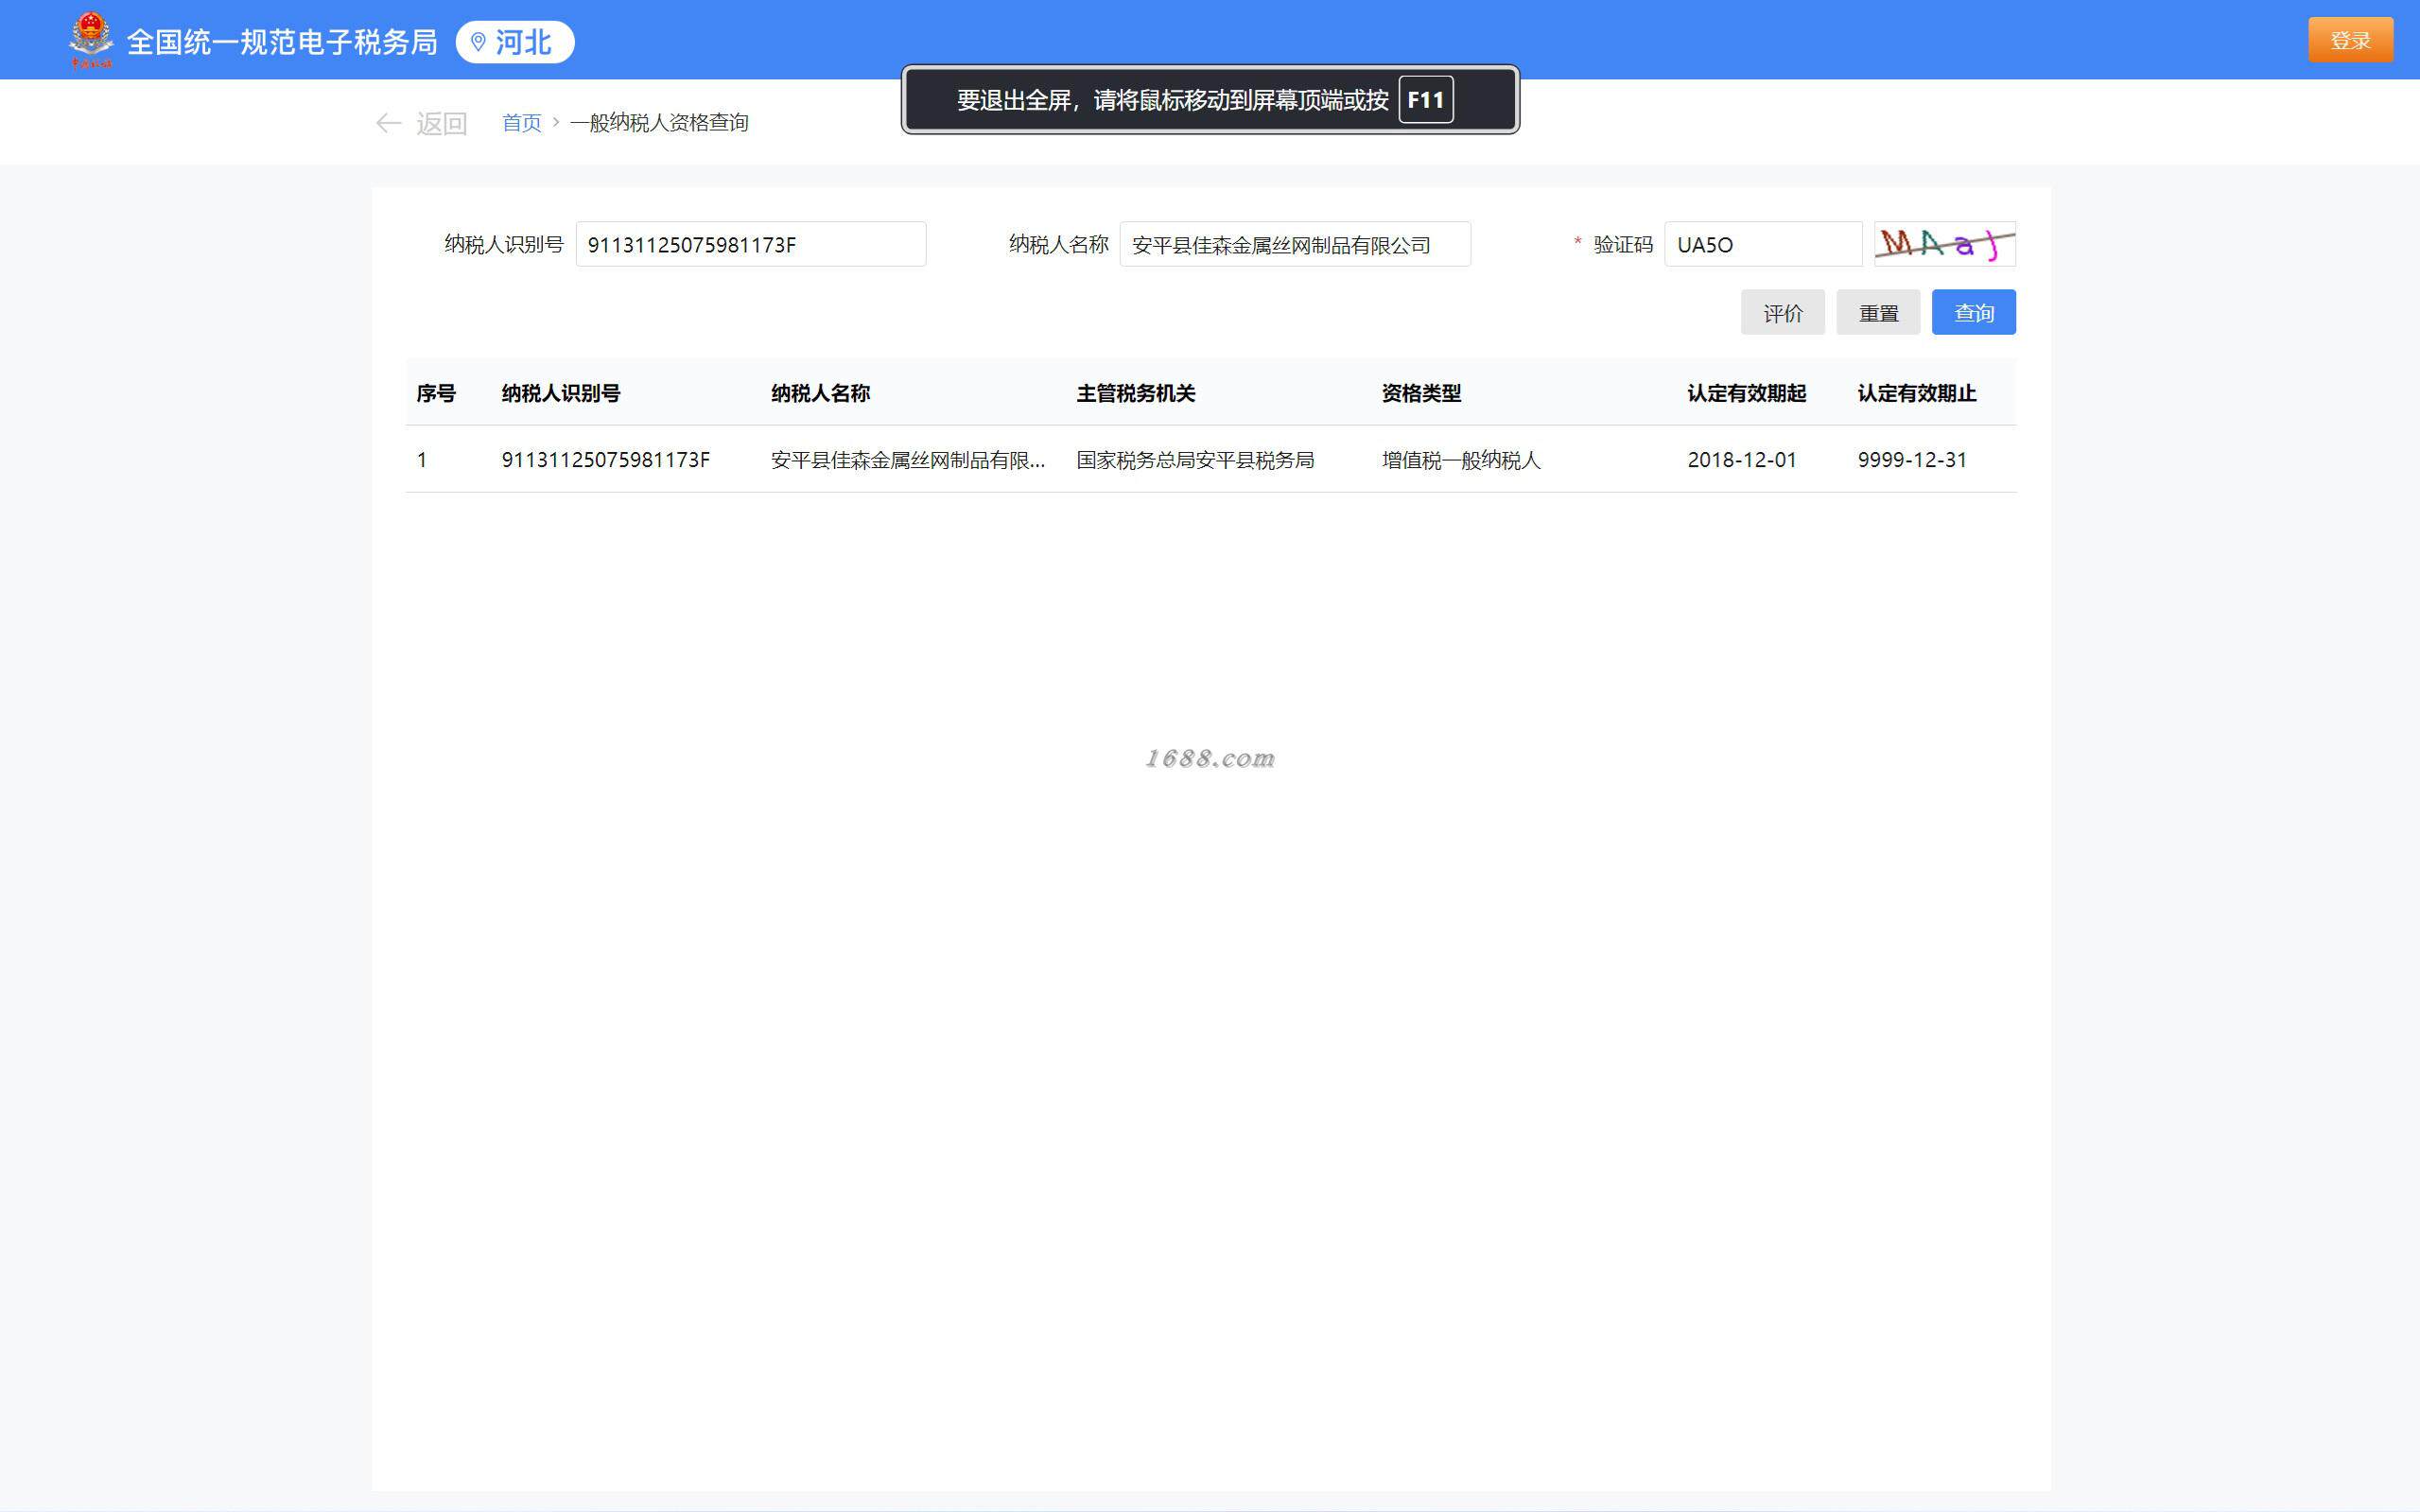The height and width of the screenshot is (1512, 2420).
Task: Click the 认定有效期起 column header
Action: click(1746, 393)
